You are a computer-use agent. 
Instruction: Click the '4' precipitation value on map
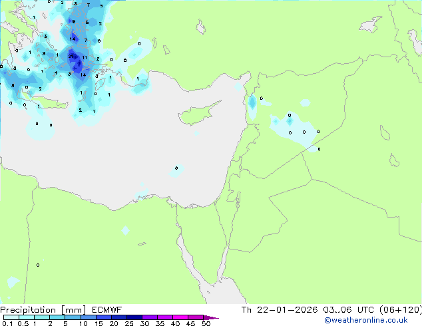pos(56,73)
